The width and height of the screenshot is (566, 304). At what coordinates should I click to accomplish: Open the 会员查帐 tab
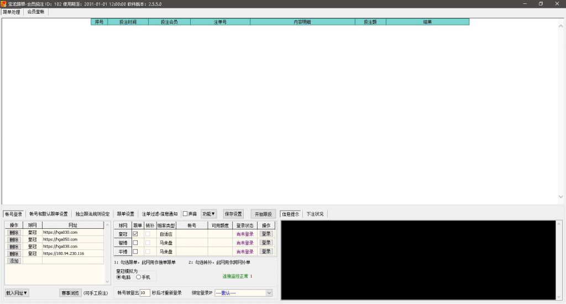(36, 12)
